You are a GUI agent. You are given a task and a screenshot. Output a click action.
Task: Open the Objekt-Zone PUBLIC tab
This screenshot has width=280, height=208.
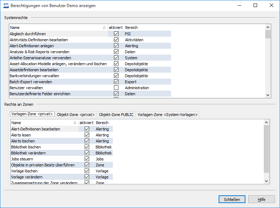(x=116, y=115)
